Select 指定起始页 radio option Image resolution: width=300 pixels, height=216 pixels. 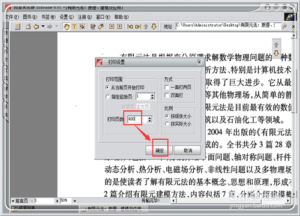[x=107, y=97]
